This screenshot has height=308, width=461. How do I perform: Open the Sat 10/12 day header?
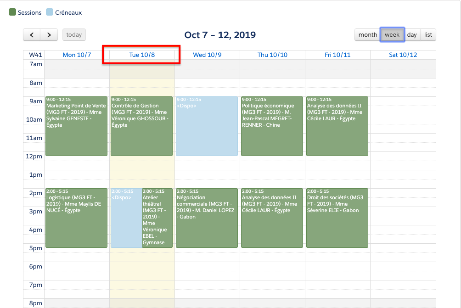(403, 55)
